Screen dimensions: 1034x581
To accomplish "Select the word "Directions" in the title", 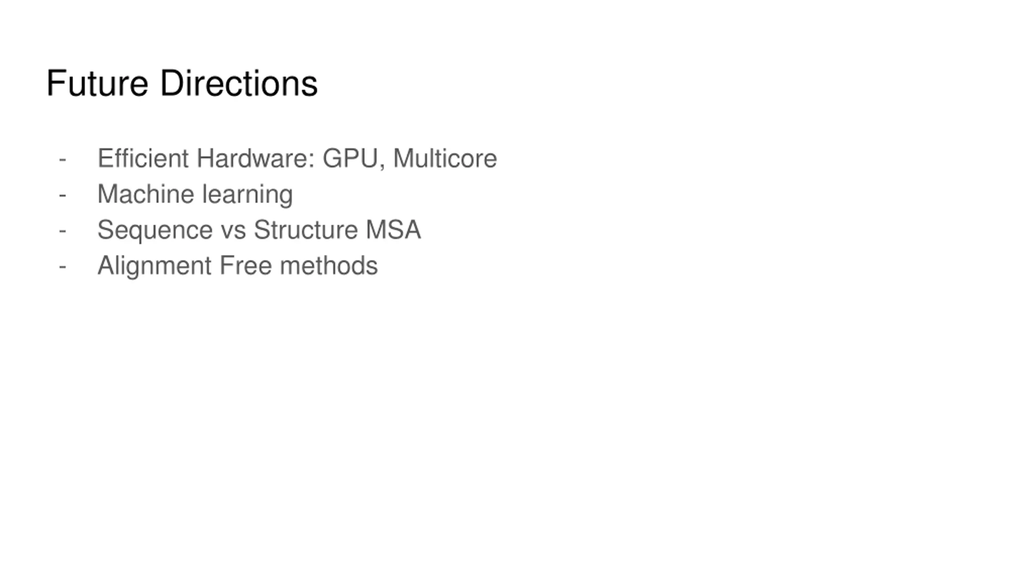I will pyautogui.click(x=239, y=83).
